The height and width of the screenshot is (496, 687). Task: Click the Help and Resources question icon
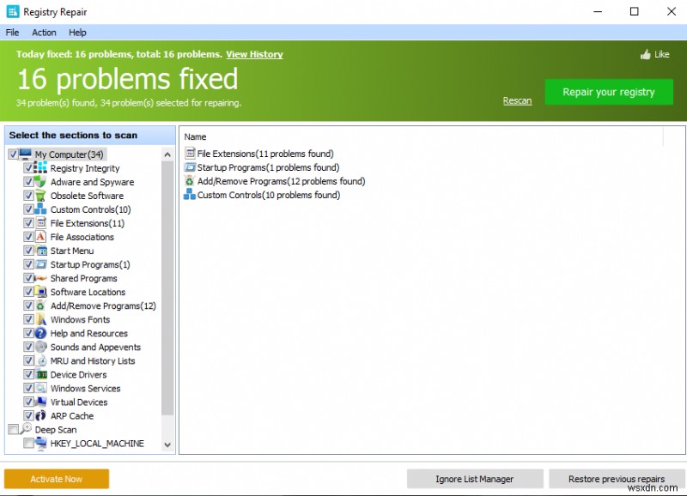click(x=40, y=333)
